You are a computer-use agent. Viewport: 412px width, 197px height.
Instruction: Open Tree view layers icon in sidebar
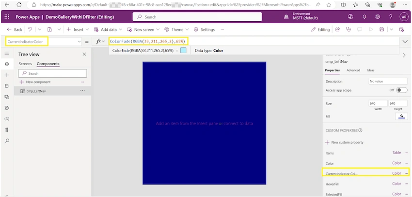7,64
